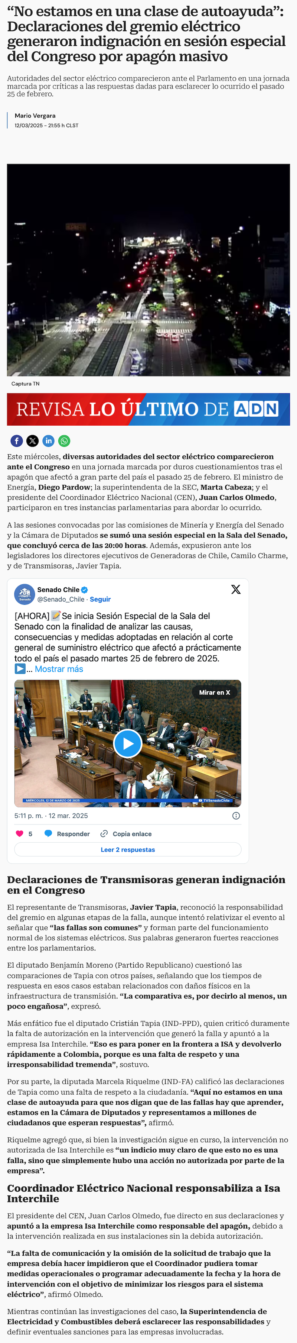Click the X logo in embedded tweet
The width and height of the screenshot is (297, 1343).
tap(235, 589)
